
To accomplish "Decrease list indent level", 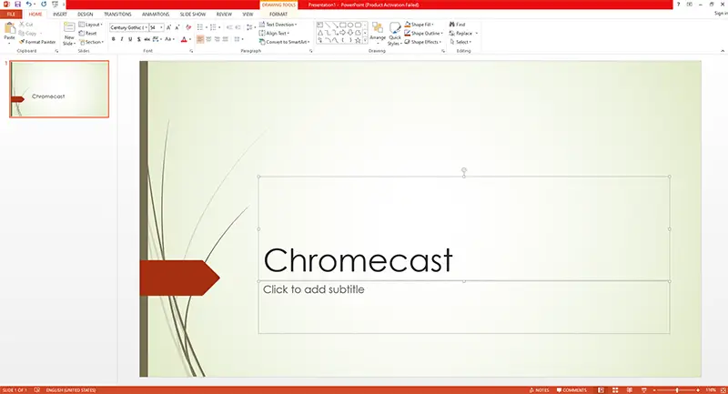I will [x=229, y=27].
